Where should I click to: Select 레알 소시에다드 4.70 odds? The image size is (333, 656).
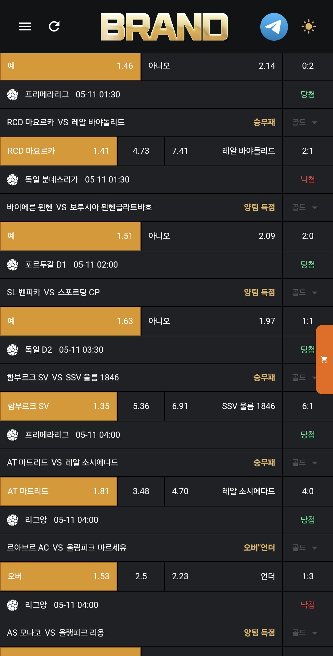223,491
